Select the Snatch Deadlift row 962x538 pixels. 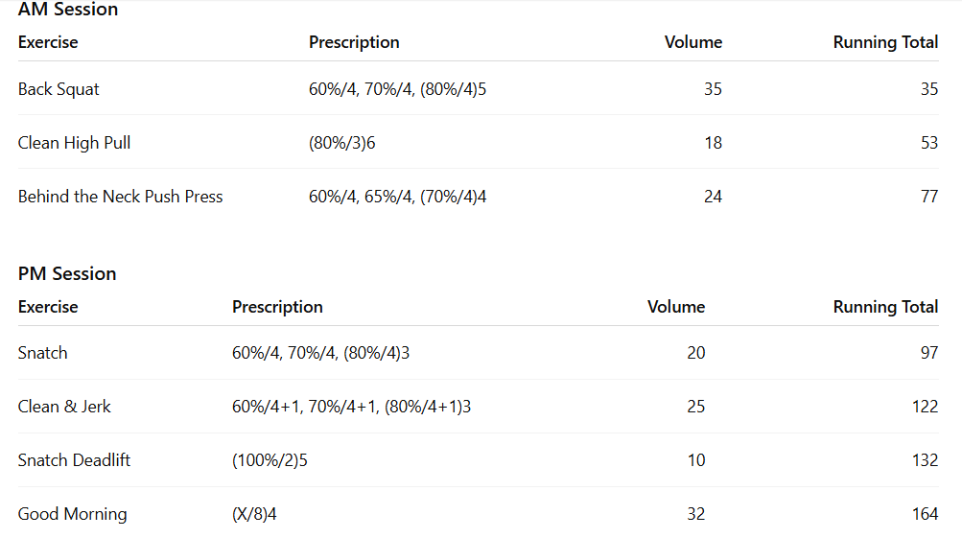74,460
